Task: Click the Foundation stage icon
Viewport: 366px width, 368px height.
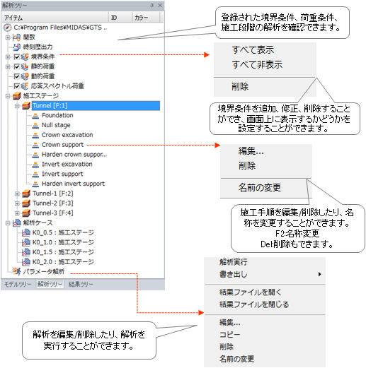Action: click(35, 116)
